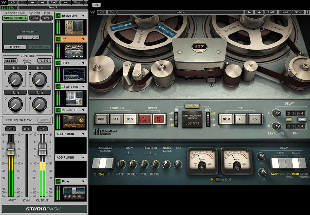
Task: Toggle the IN button for REQ 6
Action: click(58, 63)
